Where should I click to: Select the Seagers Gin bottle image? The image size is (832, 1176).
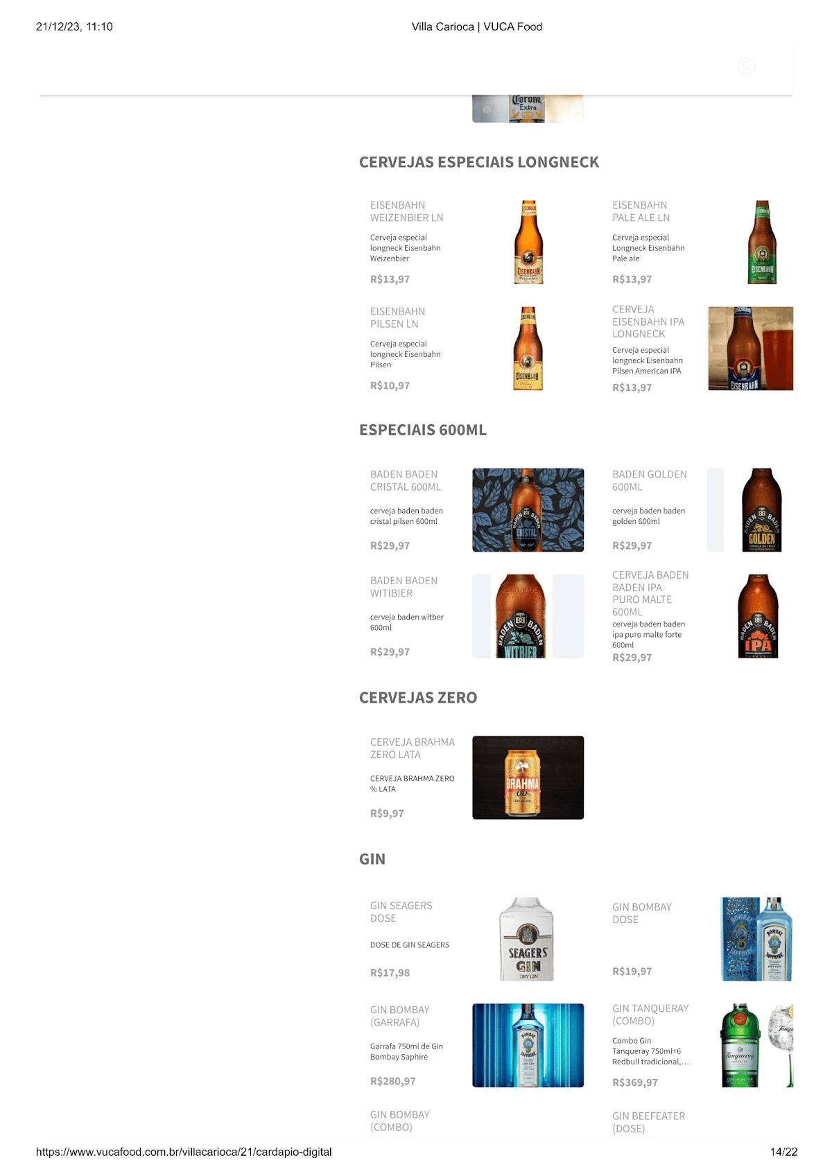click(527, 939)
